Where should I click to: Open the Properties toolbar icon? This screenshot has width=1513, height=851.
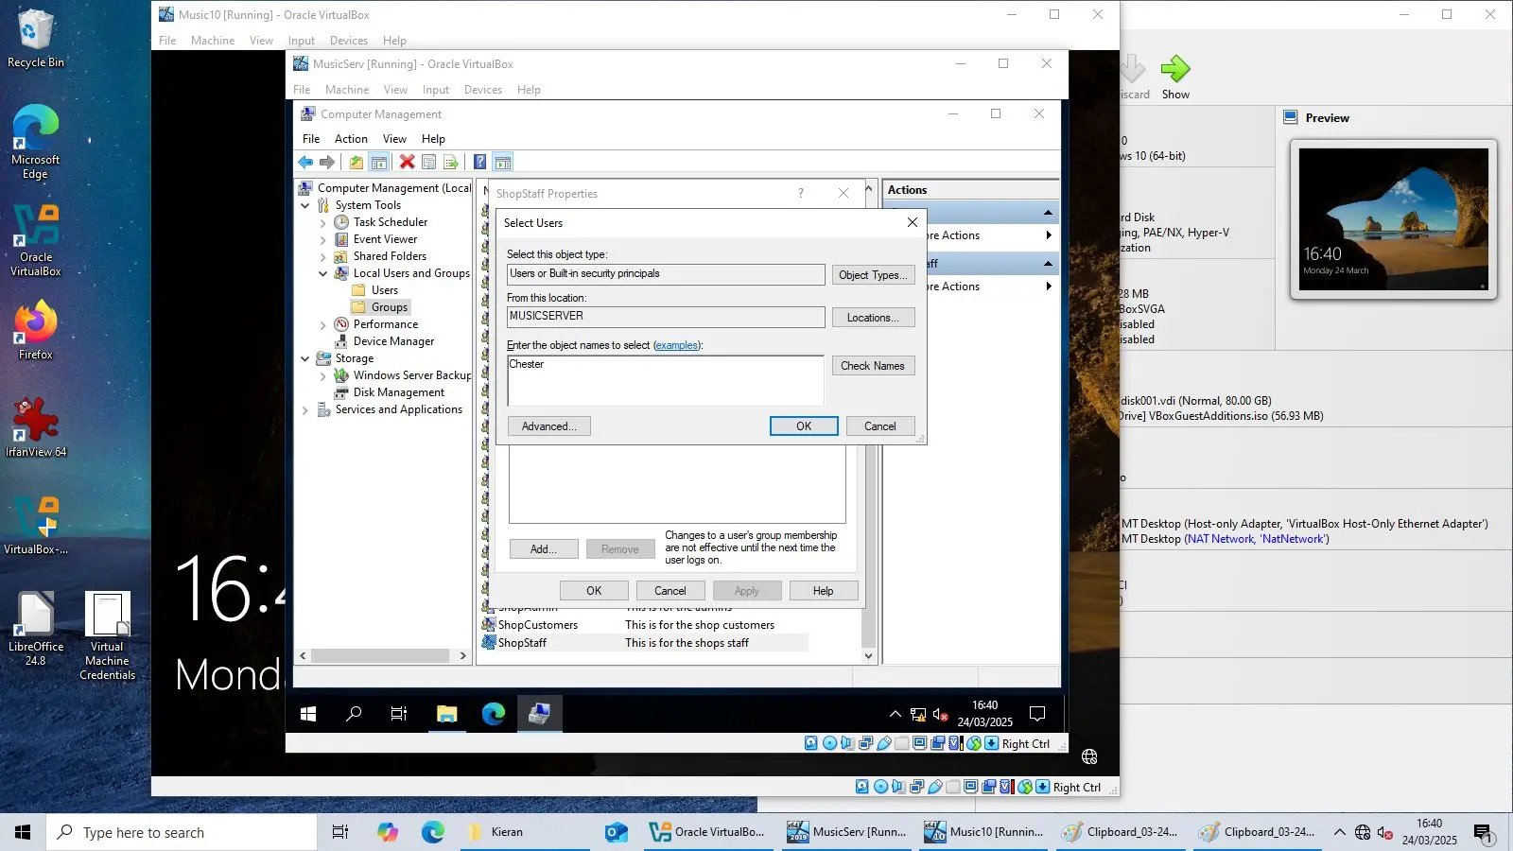[x=429, y=162]
